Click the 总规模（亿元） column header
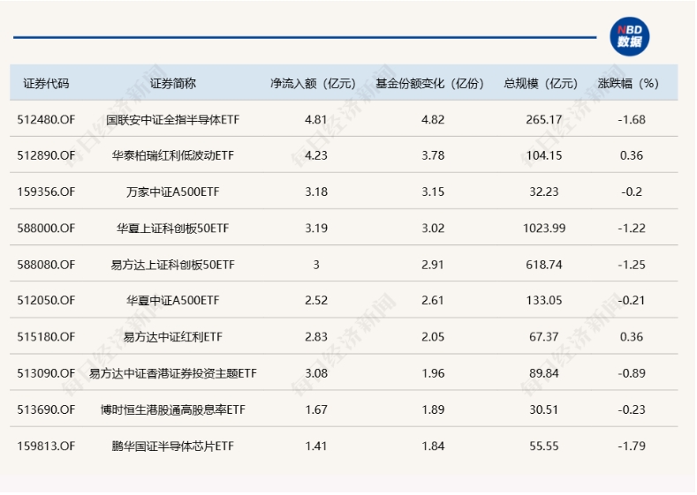The width and height of the screenshot is (697, 495). 540,84
